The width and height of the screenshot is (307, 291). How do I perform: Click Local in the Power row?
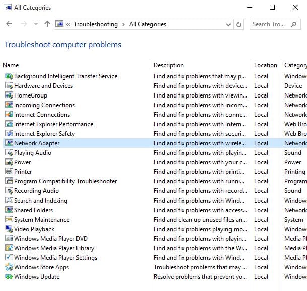point(261,162)
